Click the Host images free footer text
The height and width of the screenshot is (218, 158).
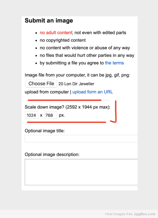[119, 214]
